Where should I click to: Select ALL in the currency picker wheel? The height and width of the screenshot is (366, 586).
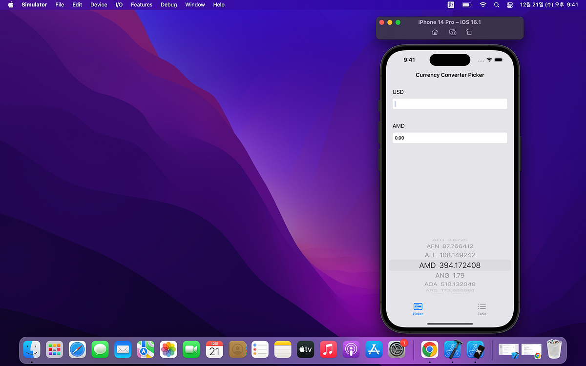pos(449,255)
